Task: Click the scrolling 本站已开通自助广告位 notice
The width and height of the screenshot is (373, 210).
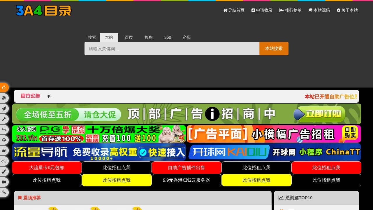Action: [x=331, y=97]
